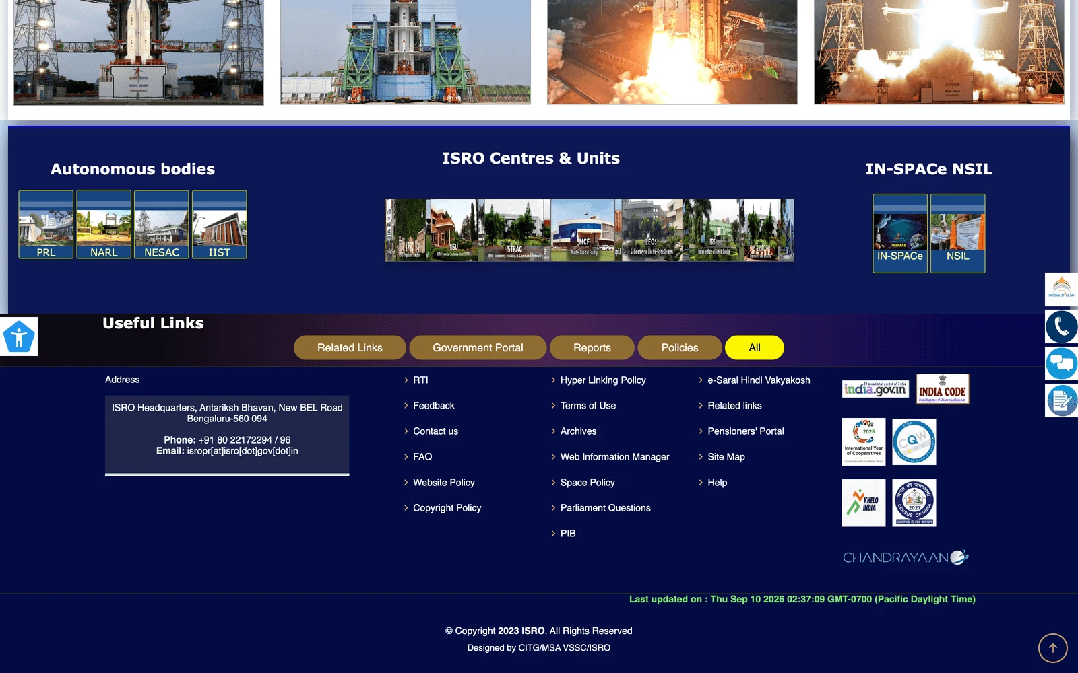The image size is (1078, 673).
Task: Click International Year of Cooperatives logo
Action: [864, 441]
